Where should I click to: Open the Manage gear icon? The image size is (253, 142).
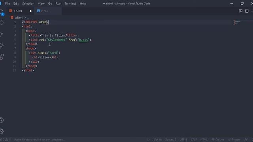pos(2,131)
